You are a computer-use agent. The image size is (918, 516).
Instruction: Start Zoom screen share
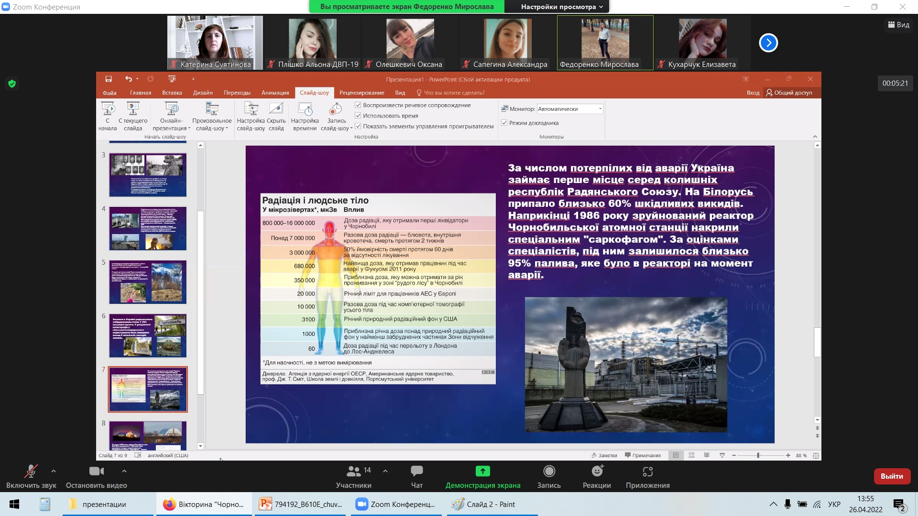tap(483, 476)
